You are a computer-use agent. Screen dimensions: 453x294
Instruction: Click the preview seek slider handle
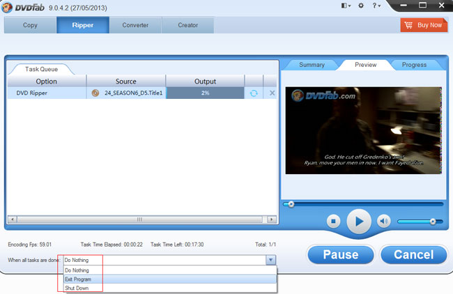click(x=291, y=204)
